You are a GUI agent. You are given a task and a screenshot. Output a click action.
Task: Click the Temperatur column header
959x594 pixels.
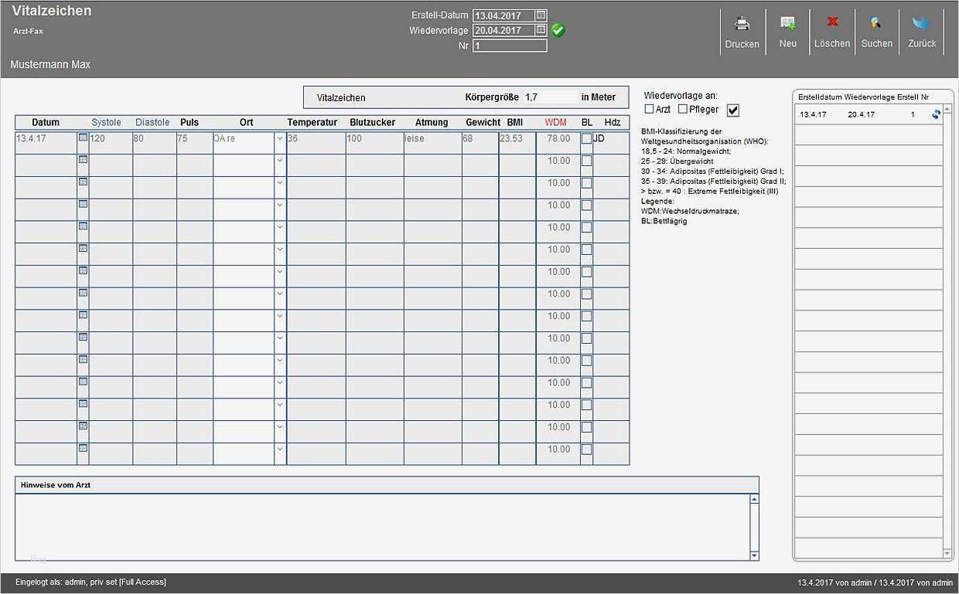[x=312, y=122]
